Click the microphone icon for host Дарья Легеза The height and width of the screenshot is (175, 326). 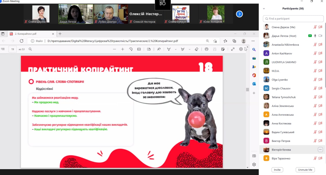coord(315,36)
